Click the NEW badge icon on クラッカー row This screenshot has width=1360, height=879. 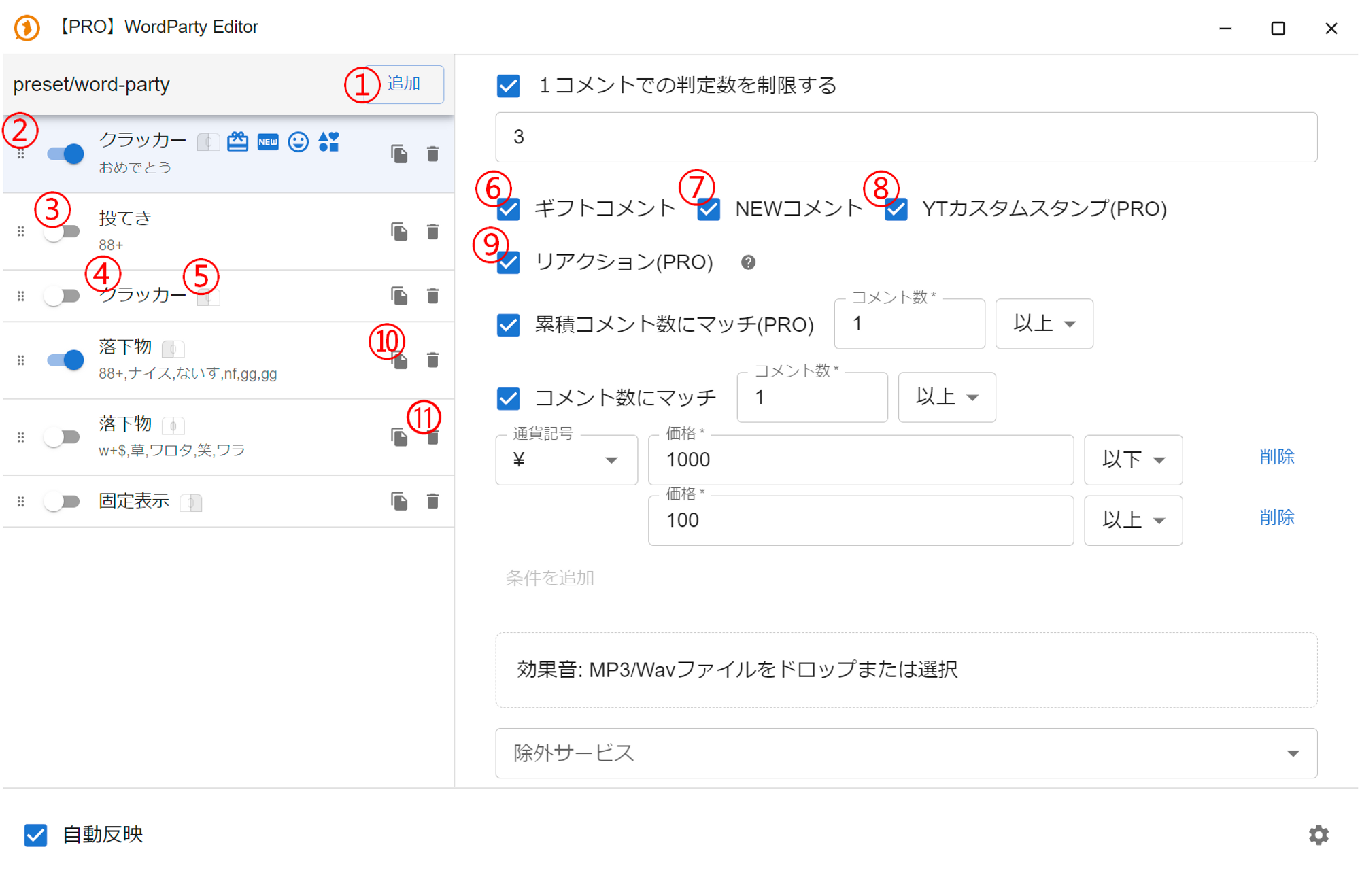click(268, 141)
